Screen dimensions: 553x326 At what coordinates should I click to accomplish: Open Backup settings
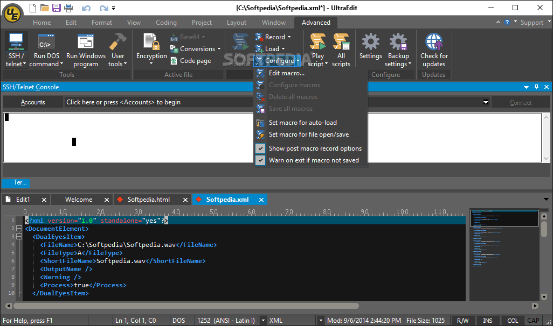(x=398, y=49)
